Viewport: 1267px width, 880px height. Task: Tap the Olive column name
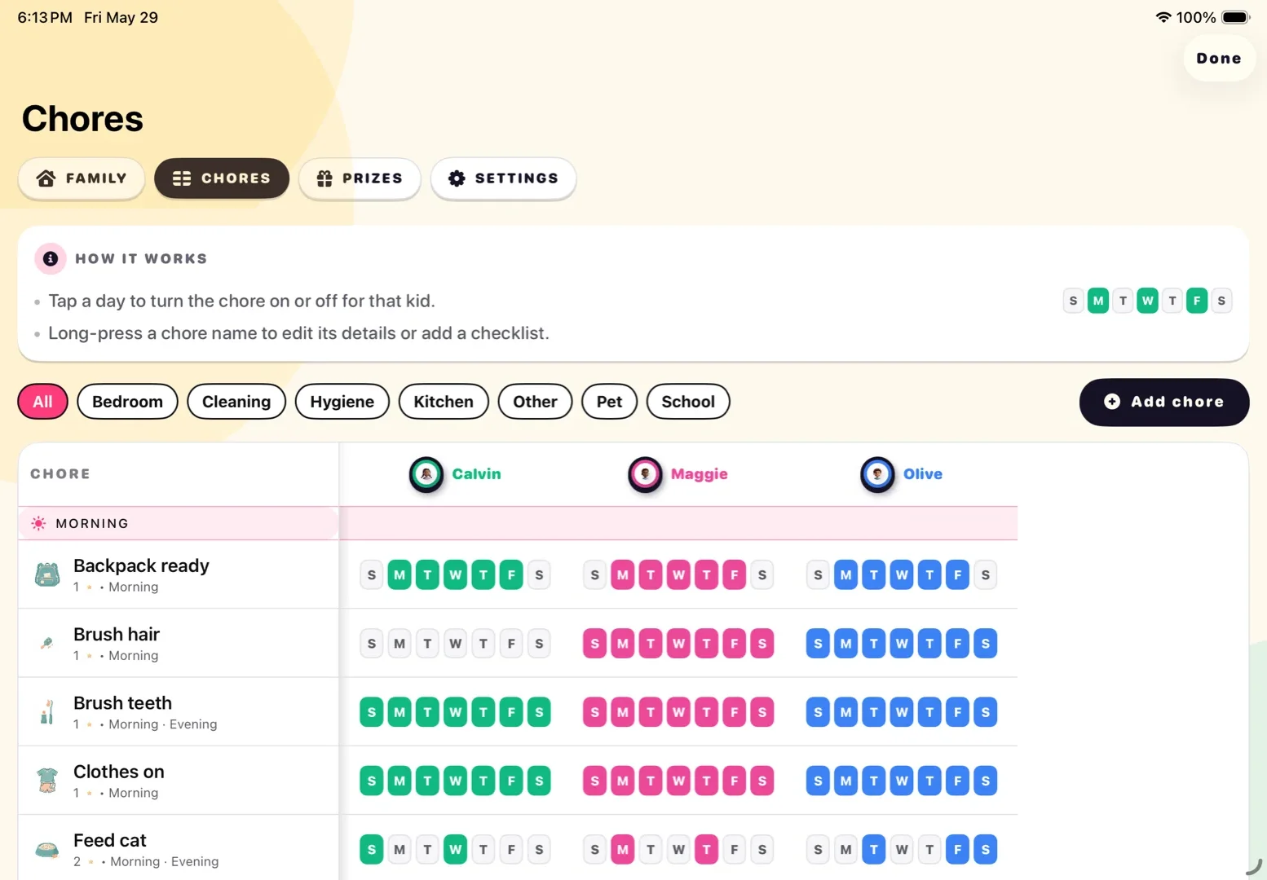click(x=922, y=474)
